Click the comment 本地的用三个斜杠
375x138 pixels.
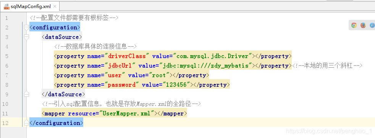327,66
